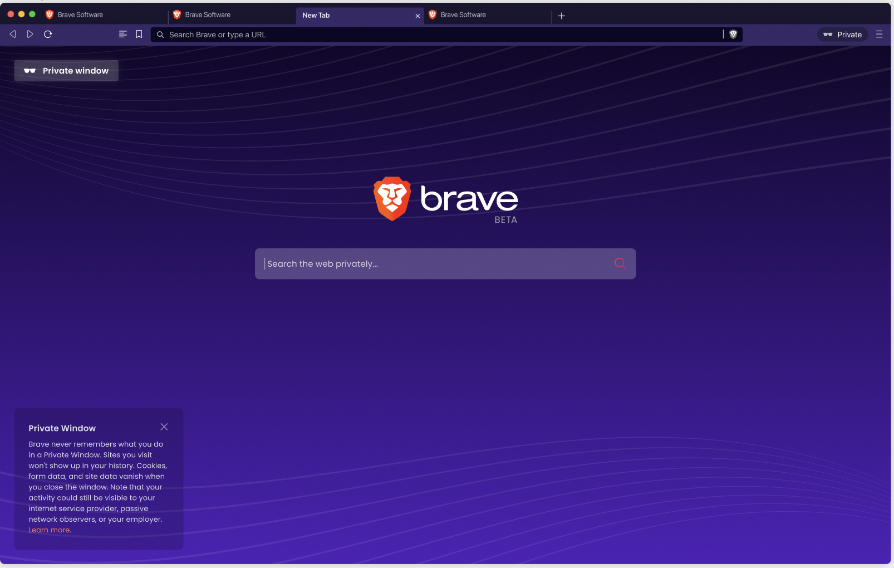
Task: Select the New Tab tab
Action: tap(345, 16)
